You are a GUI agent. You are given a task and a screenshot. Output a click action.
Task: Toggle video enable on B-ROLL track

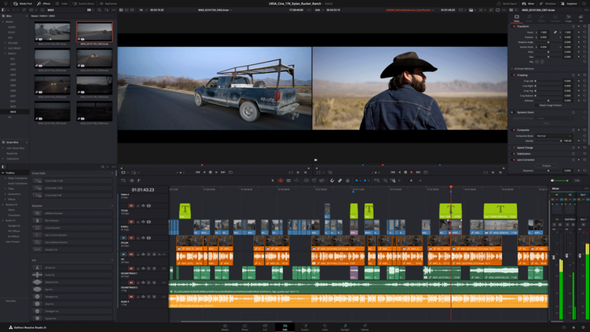148,222
